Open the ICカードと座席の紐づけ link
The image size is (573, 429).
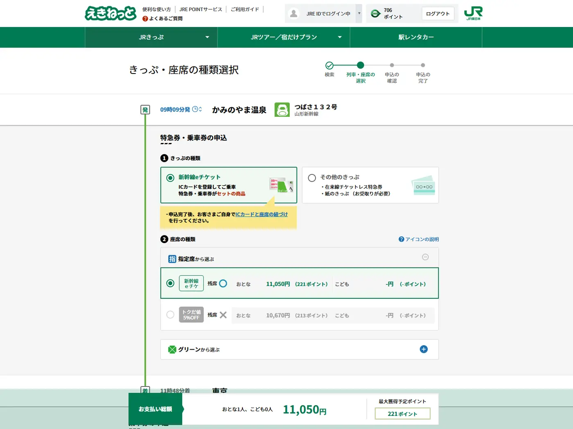tap(262, 214)
